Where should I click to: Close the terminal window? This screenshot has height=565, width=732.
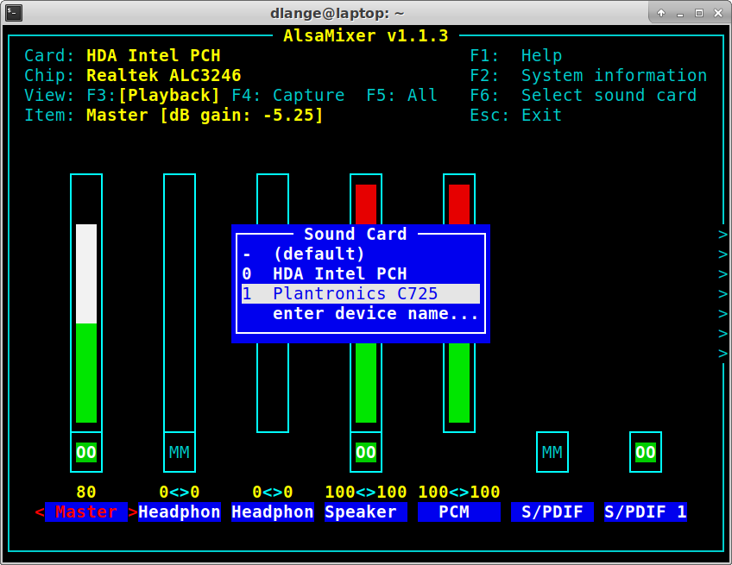tap(718, 13)
